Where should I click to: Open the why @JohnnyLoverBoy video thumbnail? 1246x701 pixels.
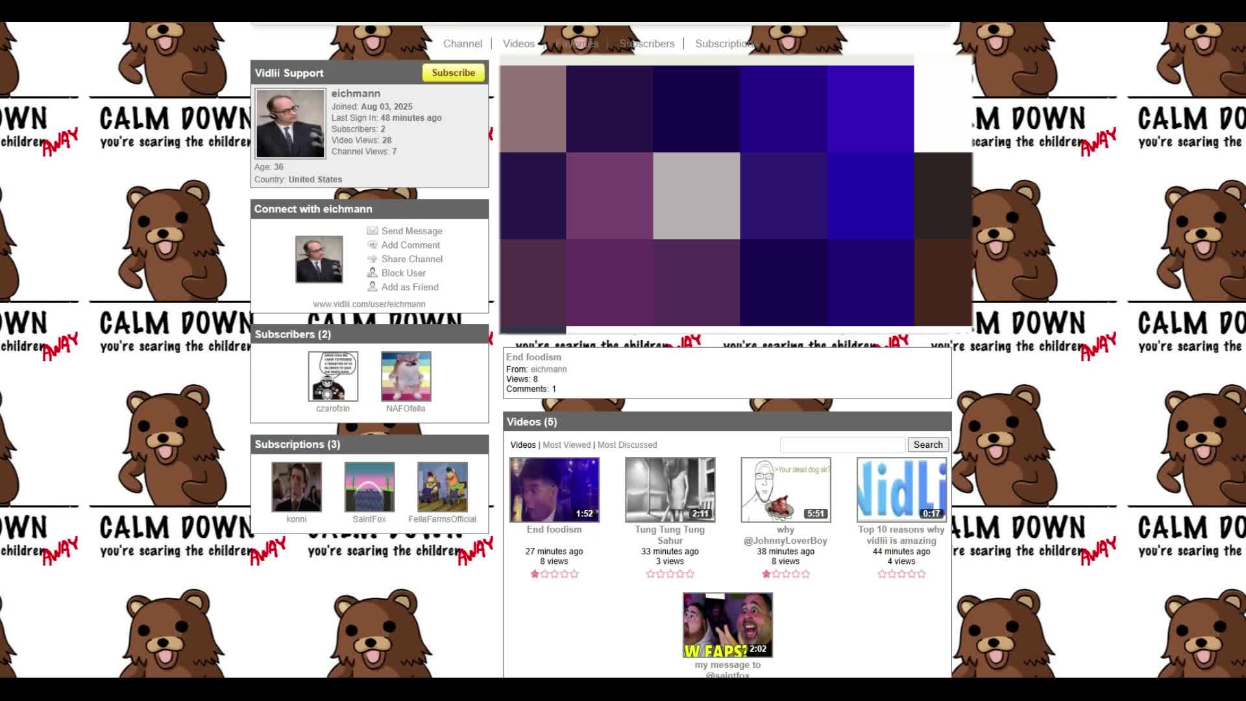click(786, 490)
